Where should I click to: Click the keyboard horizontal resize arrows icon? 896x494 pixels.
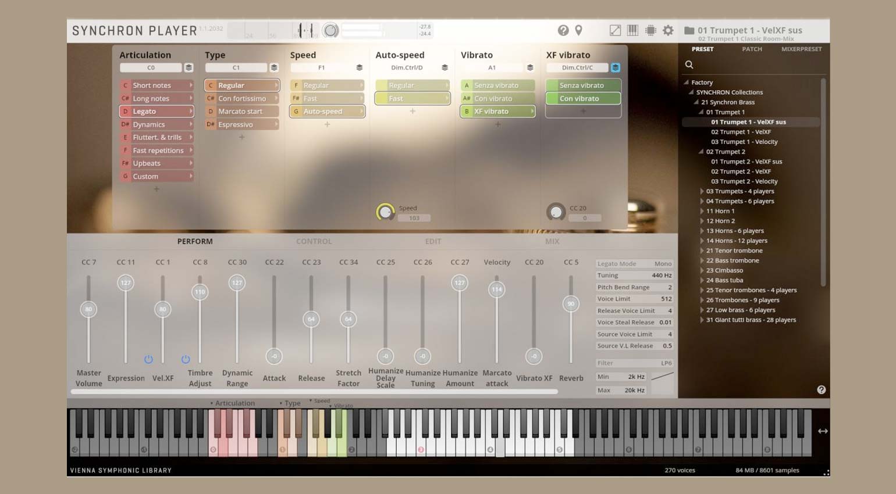click(x=823, y=431)
